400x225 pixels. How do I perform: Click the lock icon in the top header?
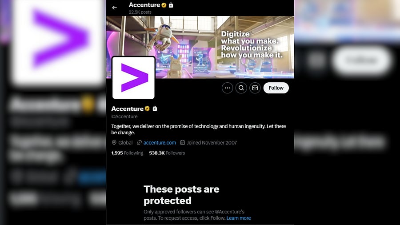tap(171, 5)
